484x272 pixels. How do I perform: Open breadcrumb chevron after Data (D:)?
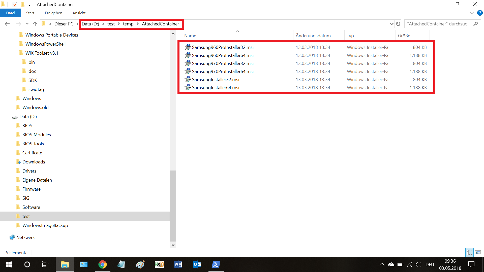103,24
